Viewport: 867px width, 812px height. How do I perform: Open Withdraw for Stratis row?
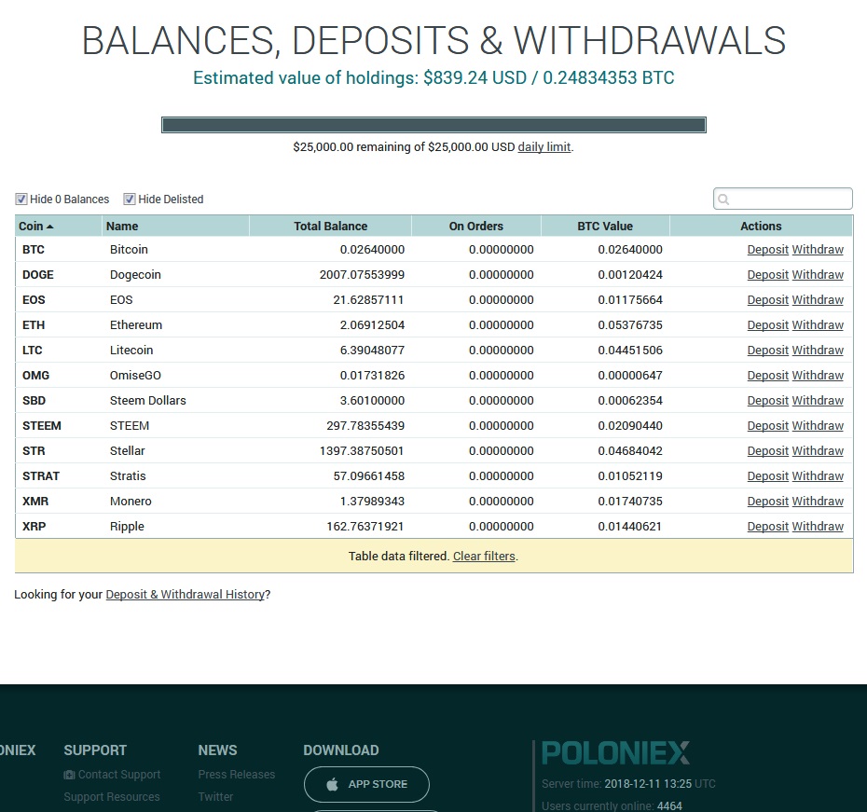(818, 476)
